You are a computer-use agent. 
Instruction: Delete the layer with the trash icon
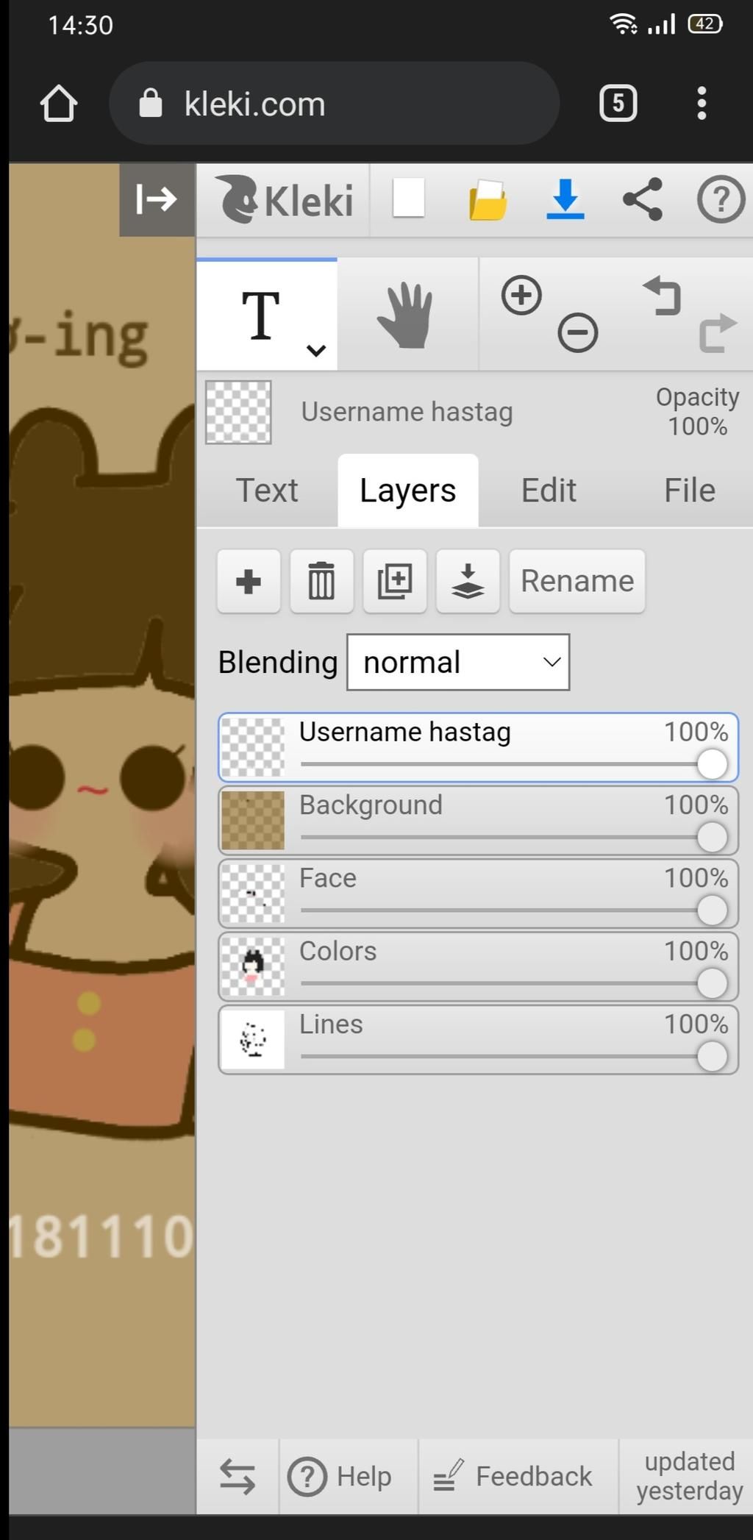[321, 581]
